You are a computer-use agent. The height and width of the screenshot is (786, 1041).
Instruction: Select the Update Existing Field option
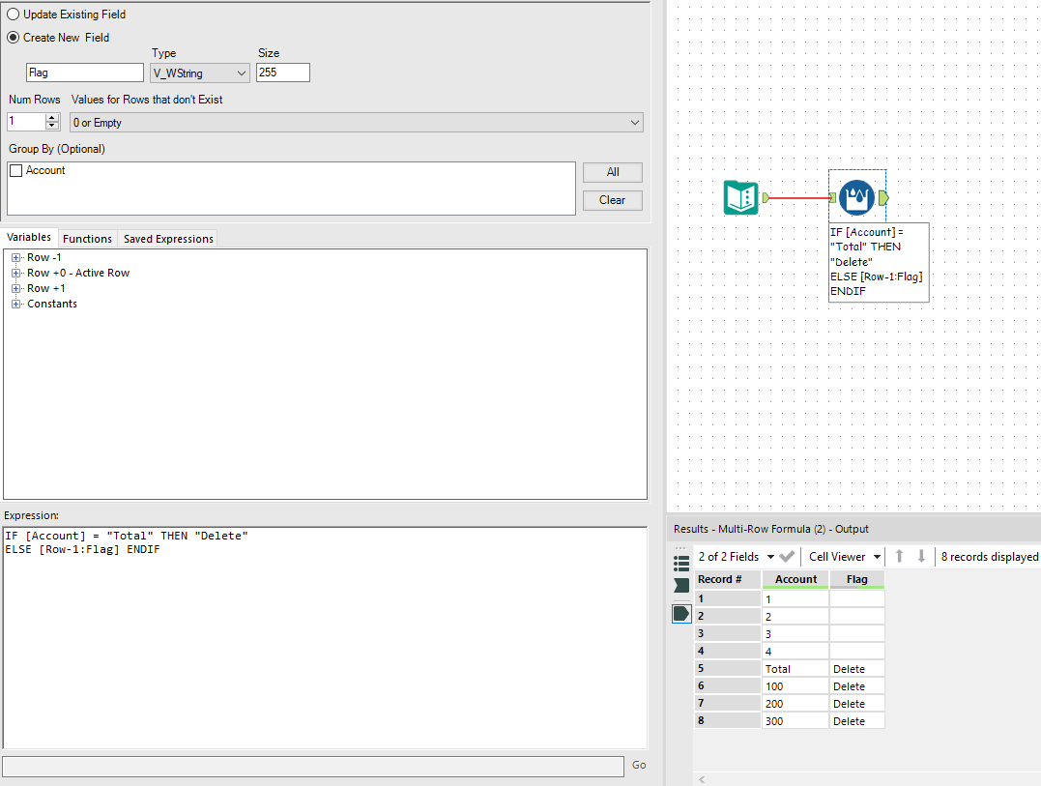pyautogui.click(x=14, y=15)
